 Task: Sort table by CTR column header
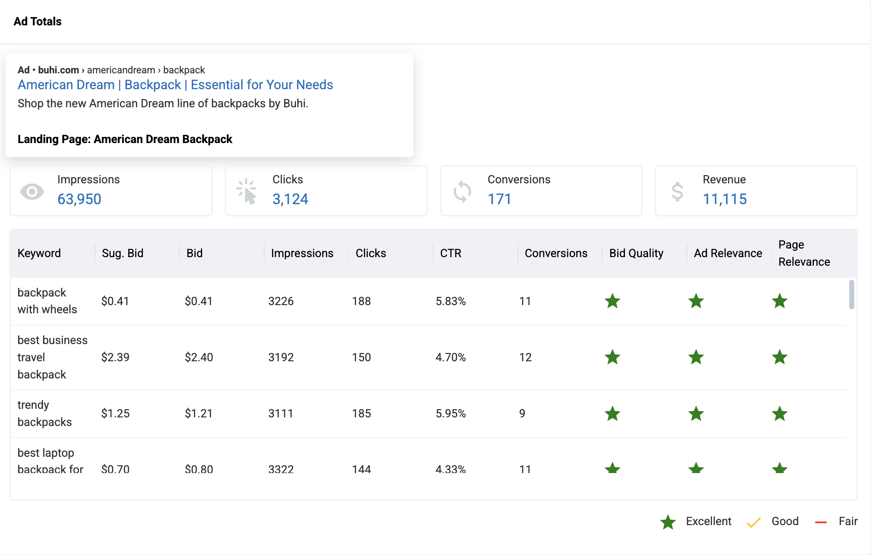click(450, 253)
